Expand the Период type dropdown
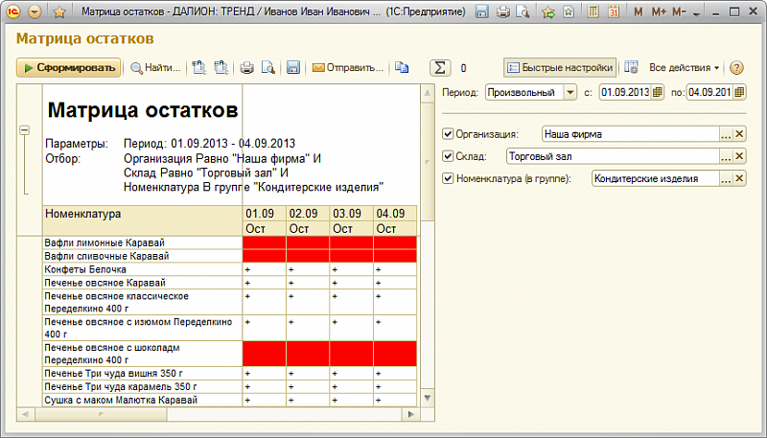This screenshot has width=767, height=438. (570, 93)
